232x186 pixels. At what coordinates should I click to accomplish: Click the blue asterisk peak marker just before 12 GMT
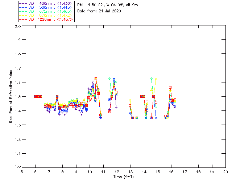click(x=114, y=78)
